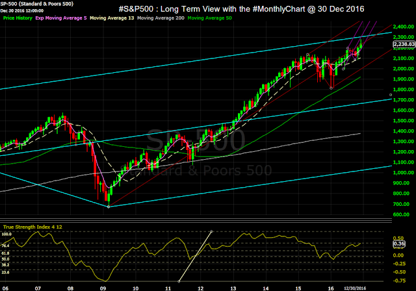Click the 08 year label on time axis

click(x=70, y=288)
